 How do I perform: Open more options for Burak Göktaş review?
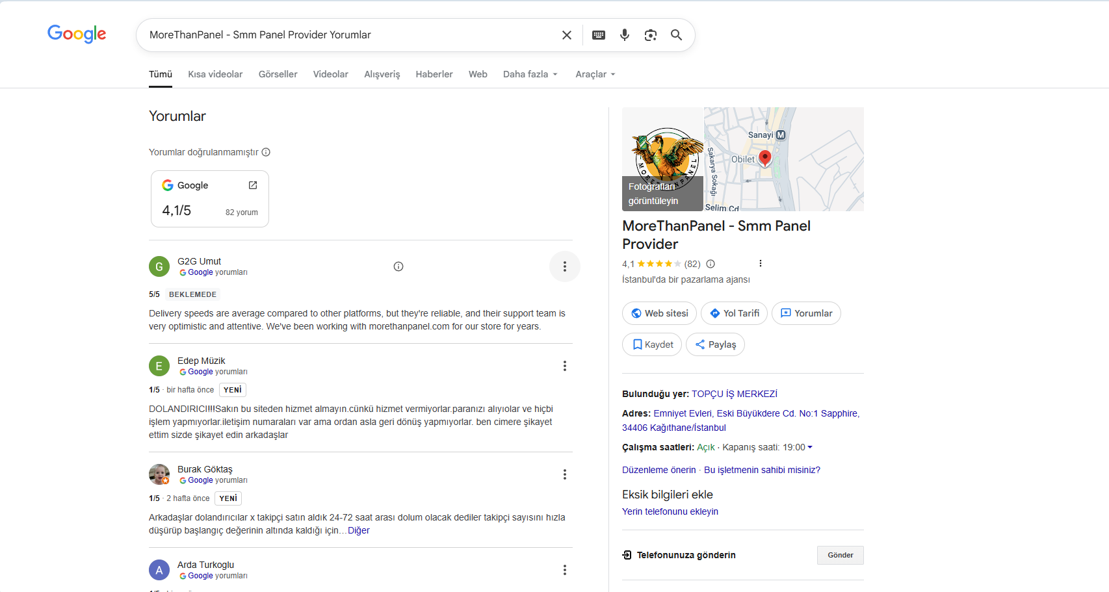pyautogui.click(x=565, y=474)
